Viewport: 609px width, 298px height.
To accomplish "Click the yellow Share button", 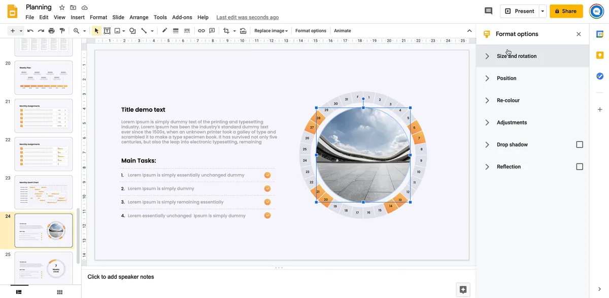I will pos(566,11).
